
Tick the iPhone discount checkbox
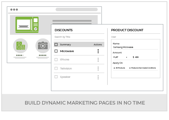(x=56, y=60)
